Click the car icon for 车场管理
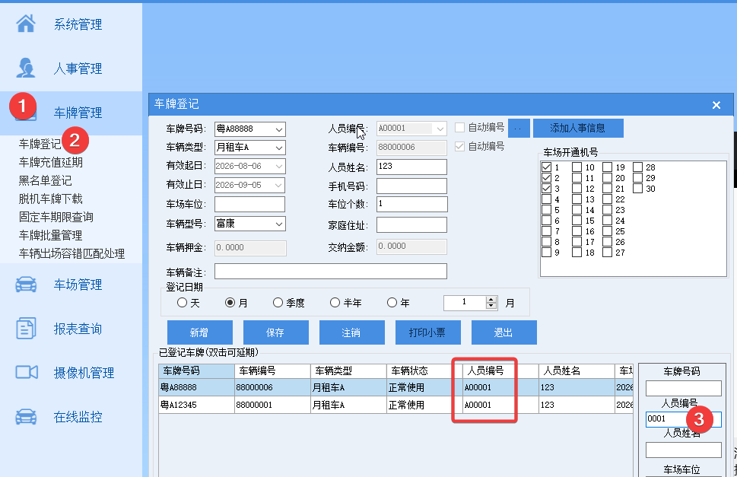Image resolution: width=737 pixels, height=477 pixels. 26,285
